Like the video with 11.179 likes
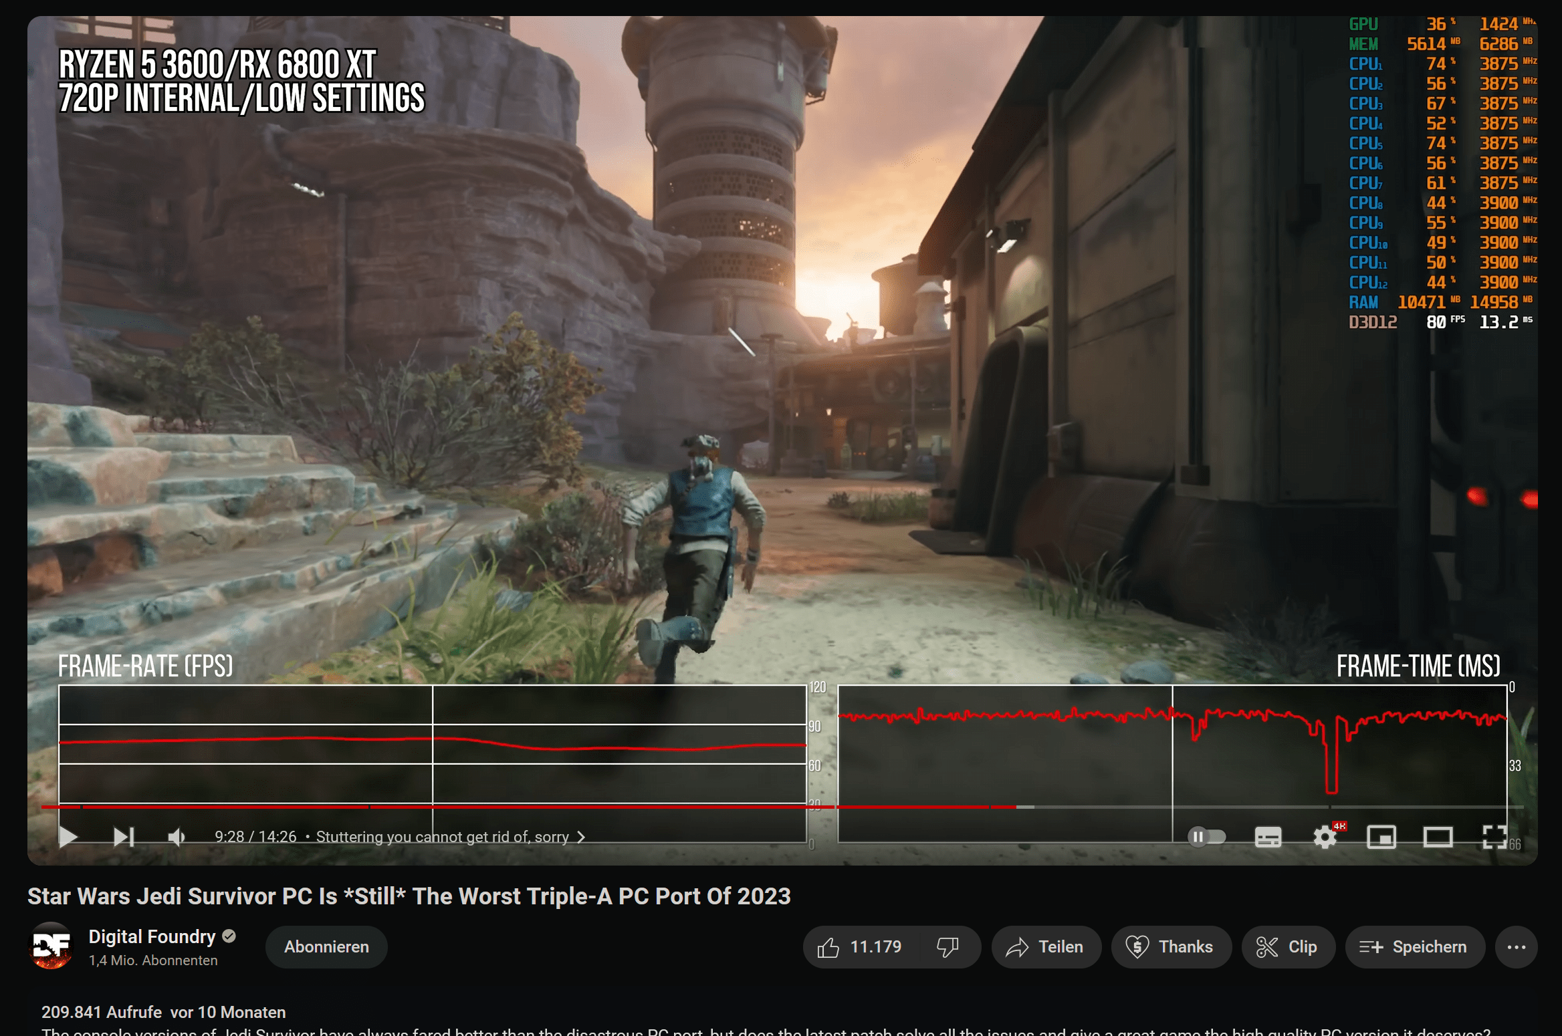This screenshot has height=1036, width=1562. click(859, 947)
